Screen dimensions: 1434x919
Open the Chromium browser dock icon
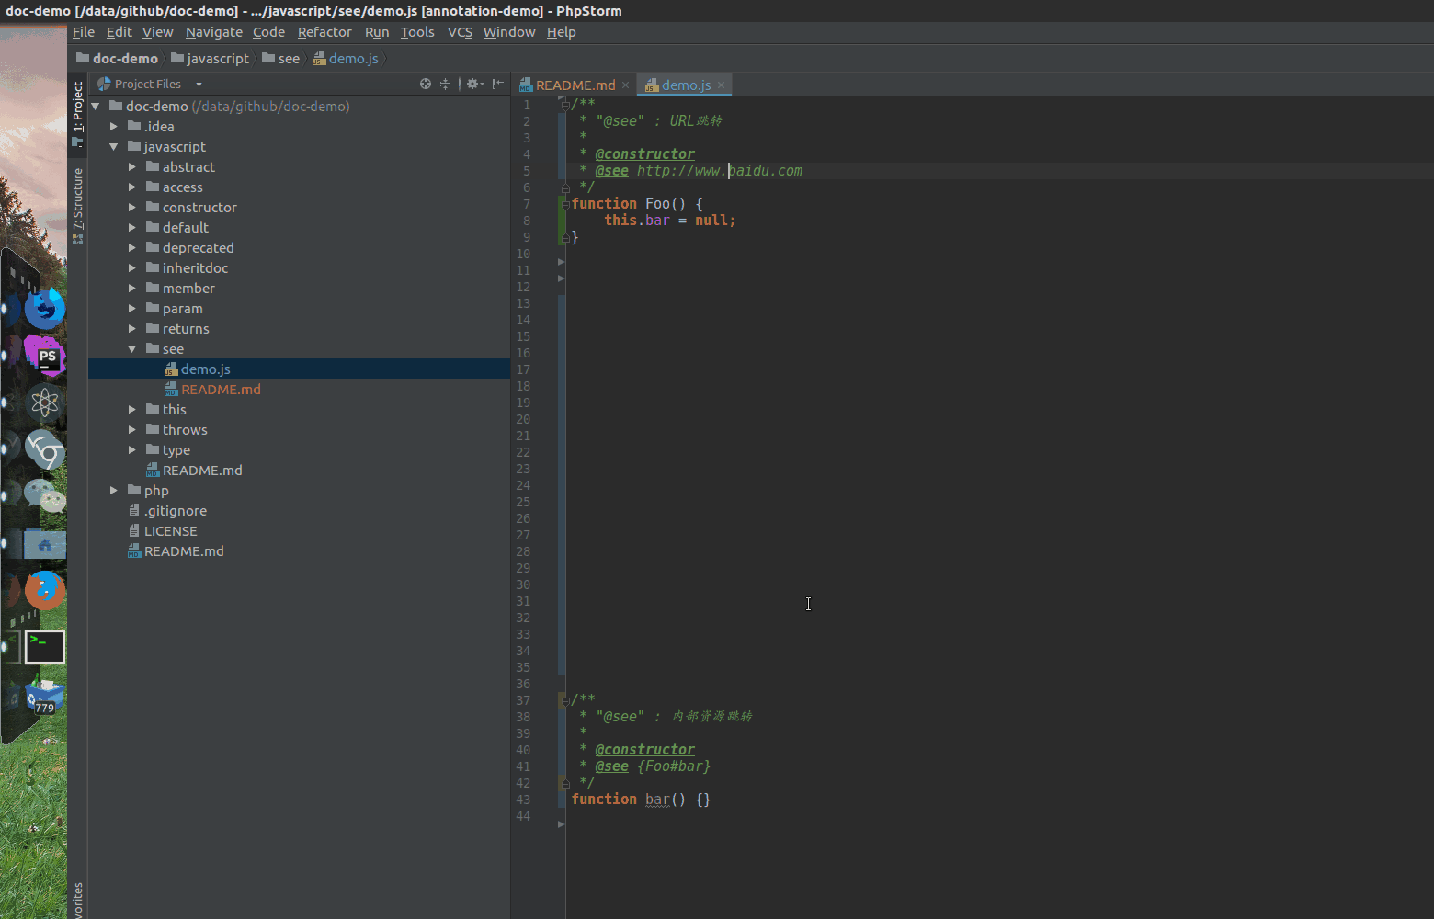pyautogui.click(x=45, y=449)
